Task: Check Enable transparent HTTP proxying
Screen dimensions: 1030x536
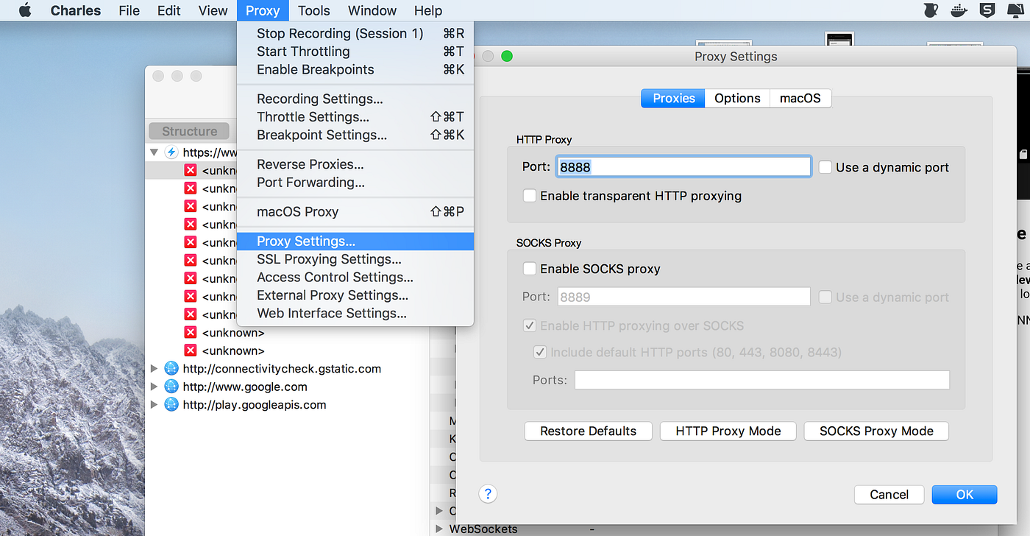Action: (x=529, y=196)
